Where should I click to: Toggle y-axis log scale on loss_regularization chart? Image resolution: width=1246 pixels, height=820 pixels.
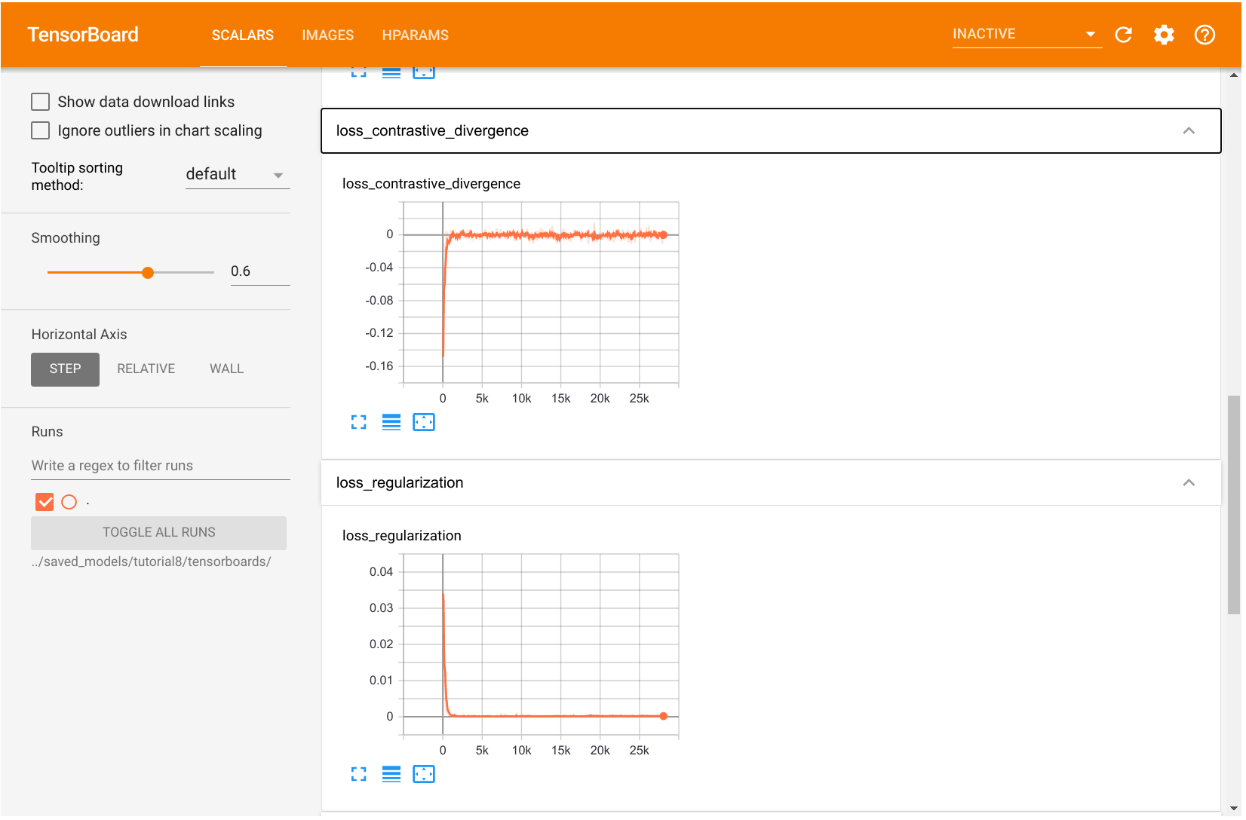click(391, 775)
